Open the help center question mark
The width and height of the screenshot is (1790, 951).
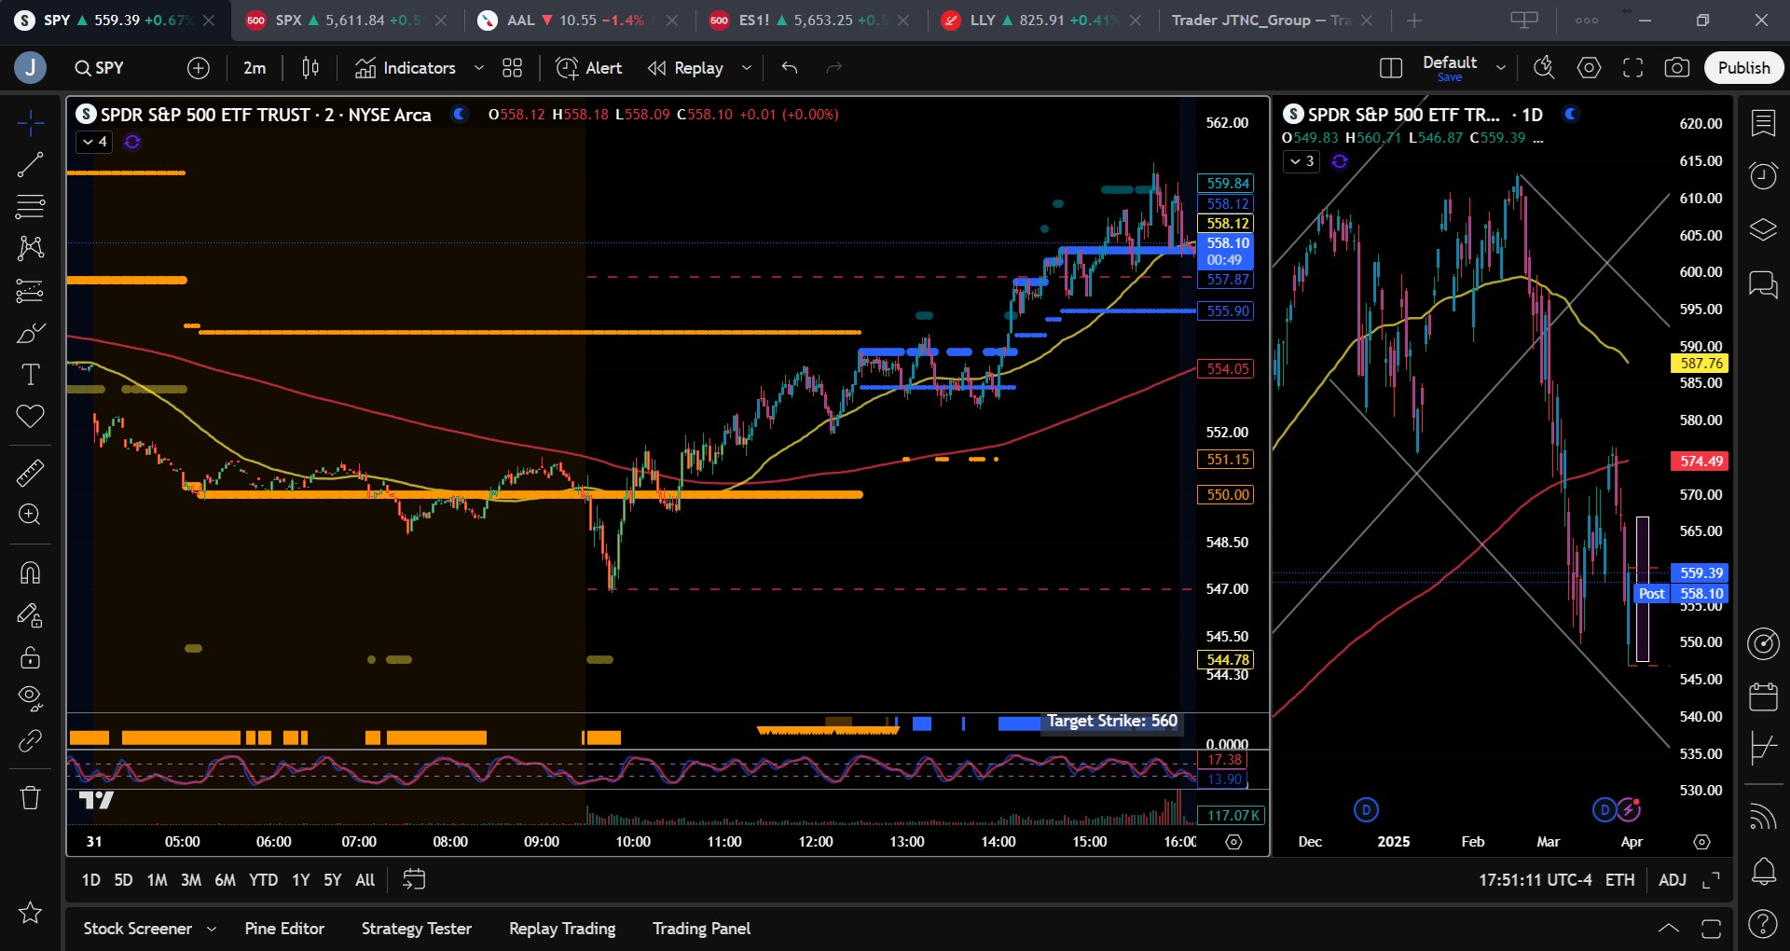point(1763,924)
